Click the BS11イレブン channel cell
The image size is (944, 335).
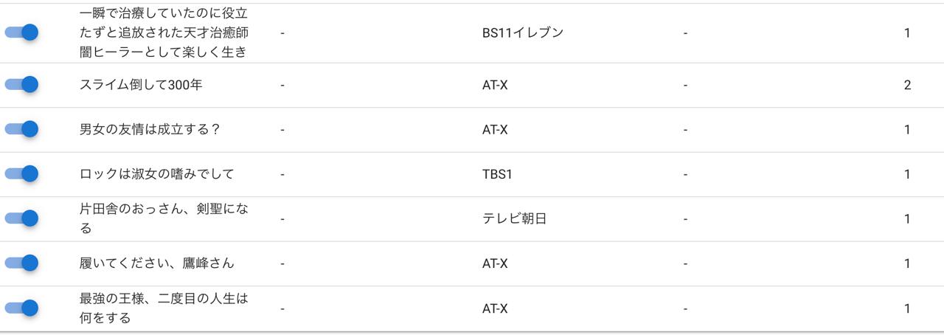522,32
